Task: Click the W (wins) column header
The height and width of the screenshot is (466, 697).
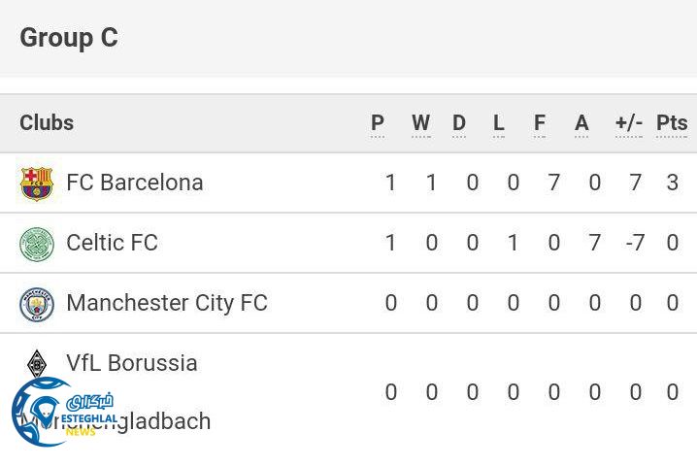Action: [420, 123]
